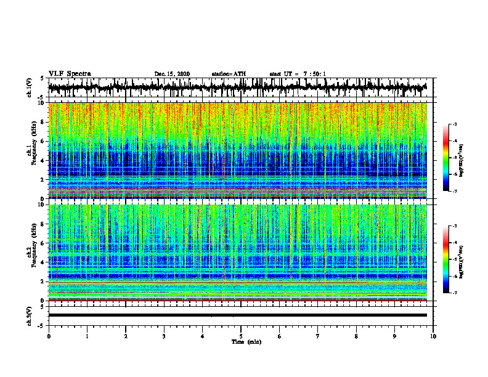
Task: Click the black ch.3 voltage trace band
Action: point(238,315)
